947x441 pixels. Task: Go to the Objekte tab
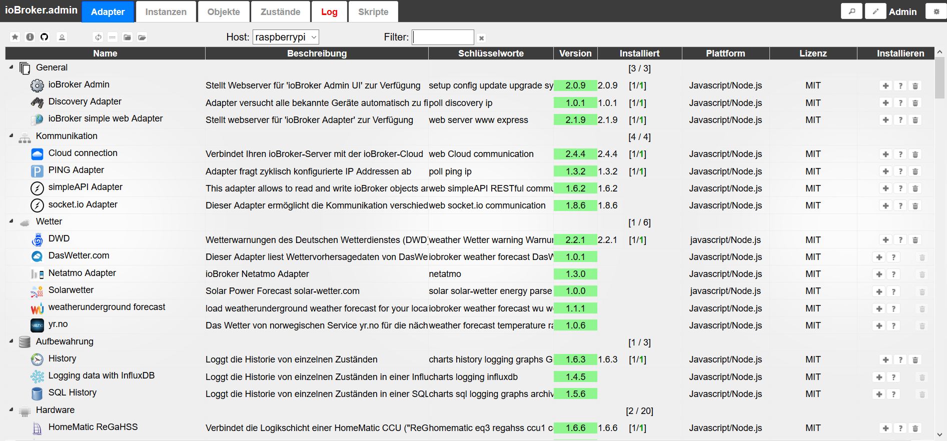(x=224, y=11)
